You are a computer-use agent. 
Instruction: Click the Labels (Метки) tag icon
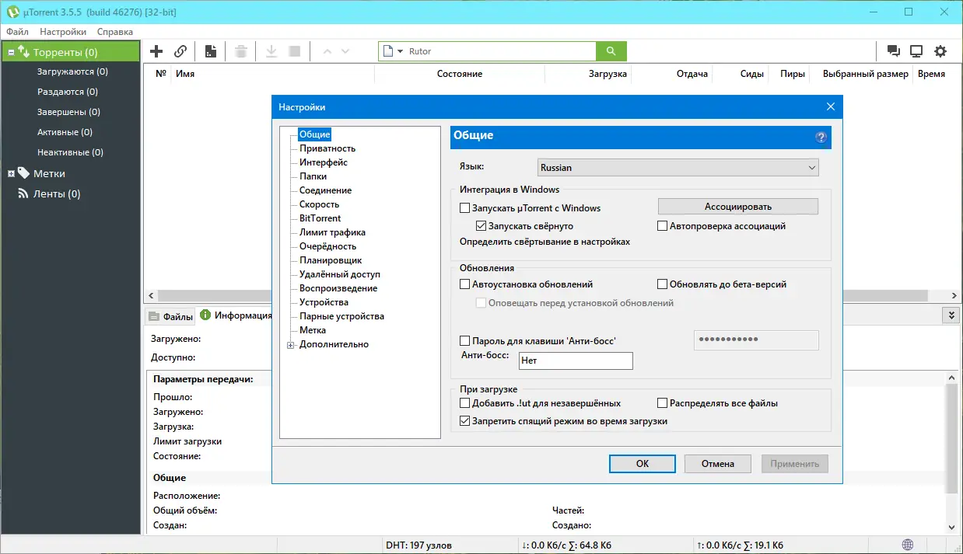pyautogui.click(x=23, y=173)
